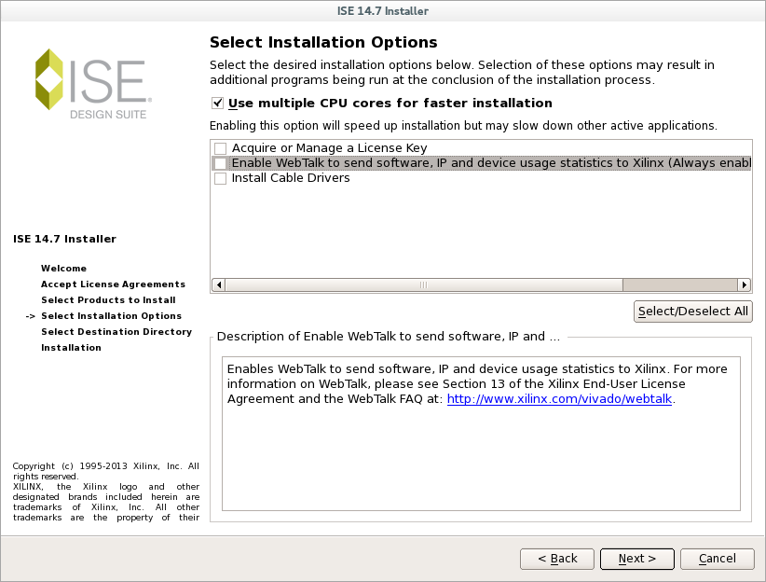Go back with the Back button

pyautogui.click(x=557, y=559)
